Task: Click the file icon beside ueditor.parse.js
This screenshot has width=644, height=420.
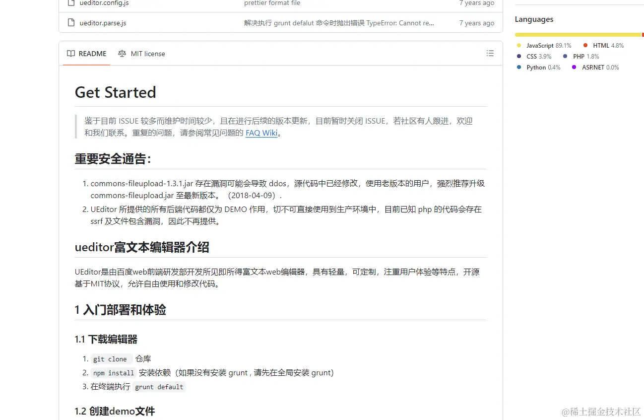Action: (x=71, y=23)
